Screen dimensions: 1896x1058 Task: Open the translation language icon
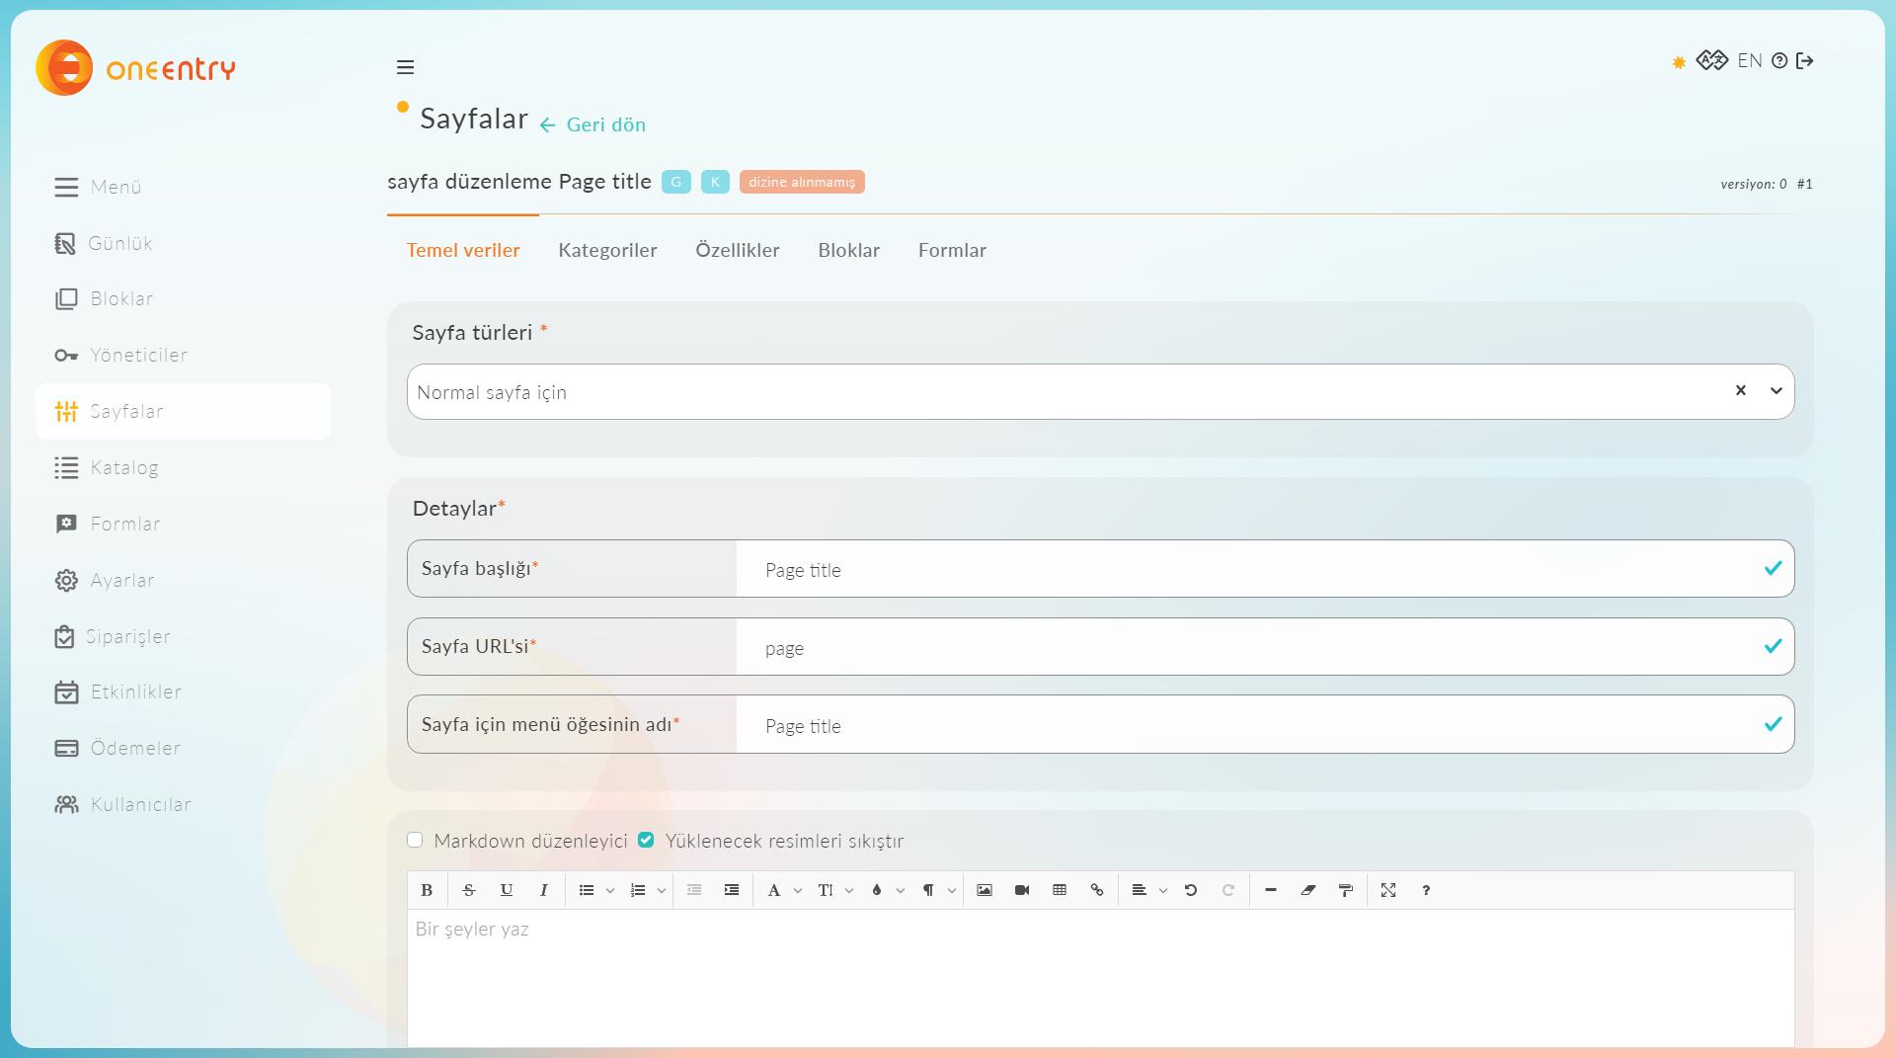(x=1712, y=60)
